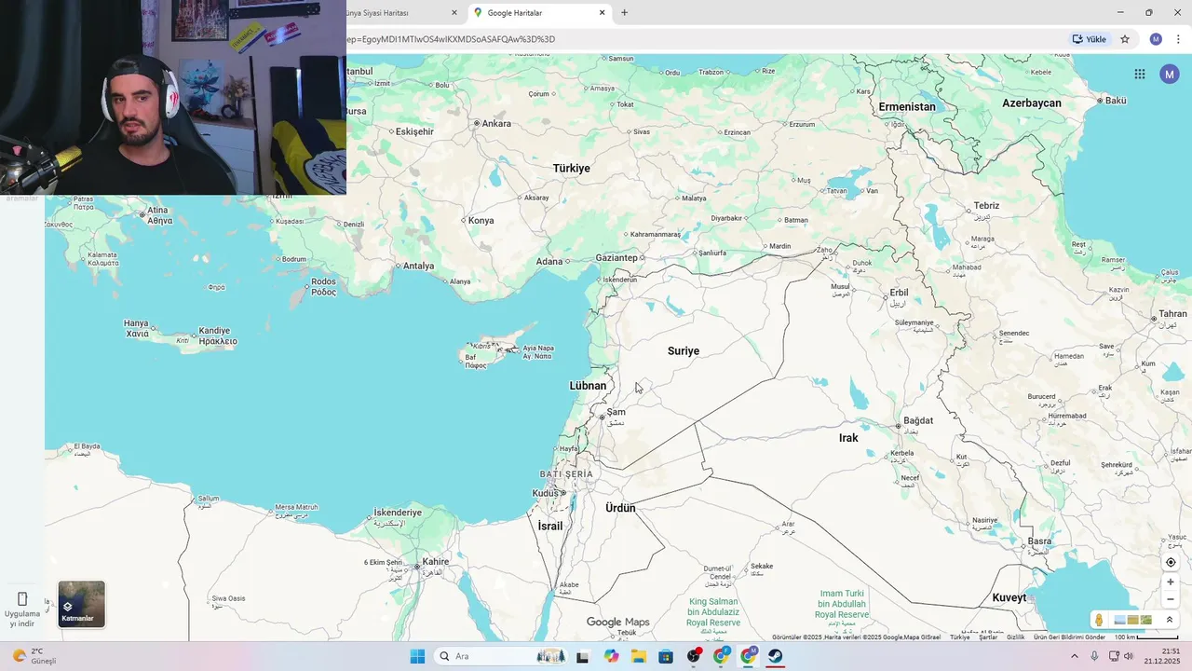Click the Imam Turki Royal Reserve label
This screenshot has height=671, width=1192.
click(842, 604)
